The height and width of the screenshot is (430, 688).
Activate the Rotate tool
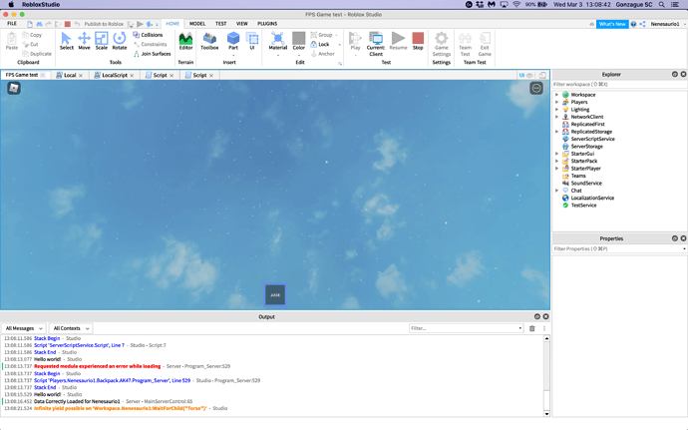coord(120,41)
